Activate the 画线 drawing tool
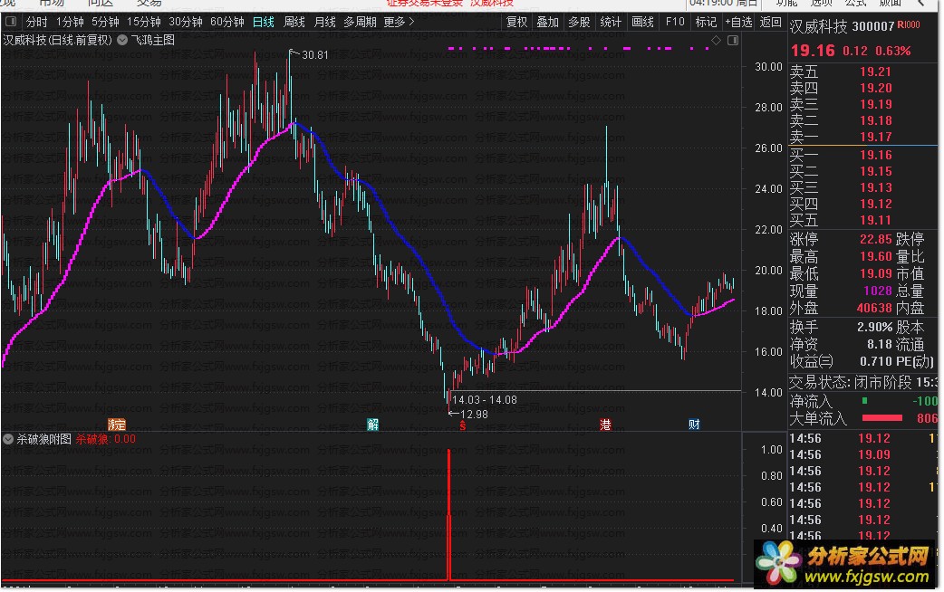This screenshot has height=592, width=944. (642, 23)
